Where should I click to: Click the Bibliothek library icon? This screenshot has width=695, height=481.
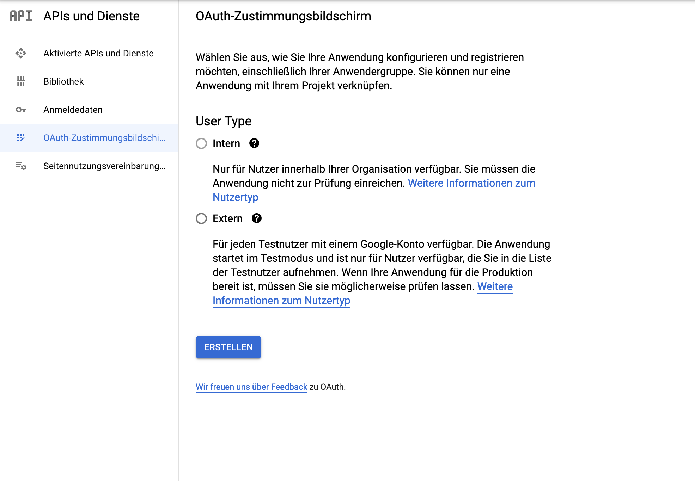click(21, 81)
